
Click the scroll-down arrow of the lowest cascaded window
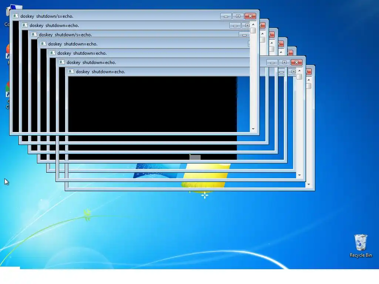(x=309, y=184)
